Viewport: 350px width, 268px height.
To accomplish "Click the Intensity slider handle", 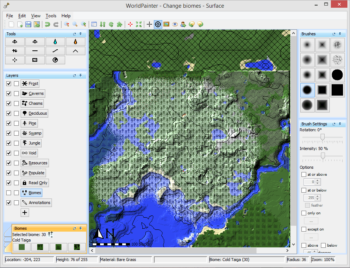I will [323, 156].
